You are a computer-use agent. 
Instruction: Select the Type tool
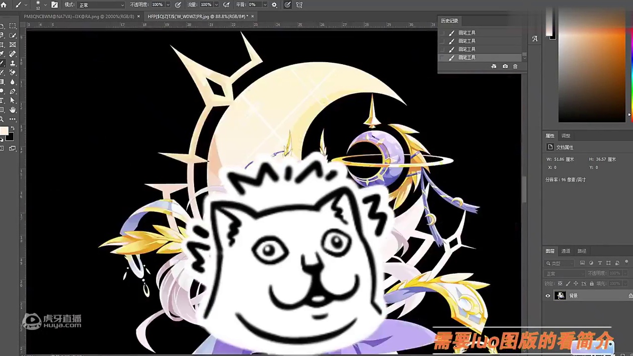click(x=2, y=100)
